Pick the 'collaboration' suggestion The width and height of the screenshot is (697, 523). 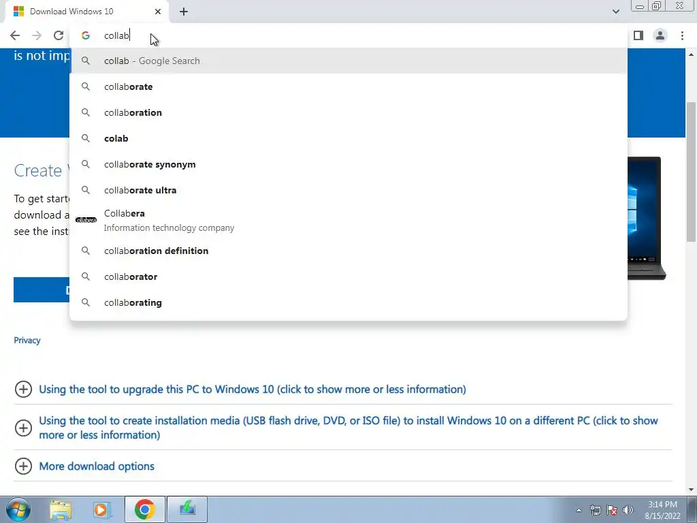coord(348,112)
